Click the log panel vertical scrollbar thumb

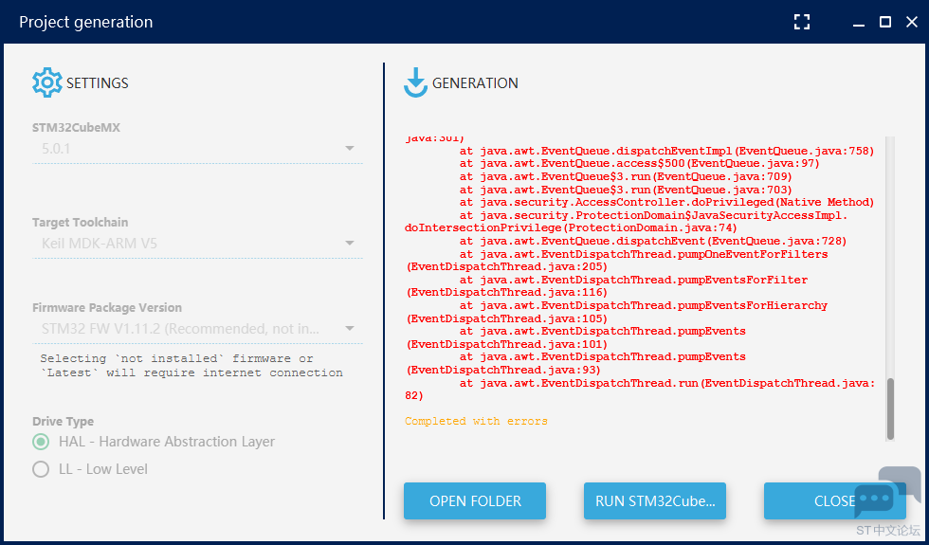(890, 409)
